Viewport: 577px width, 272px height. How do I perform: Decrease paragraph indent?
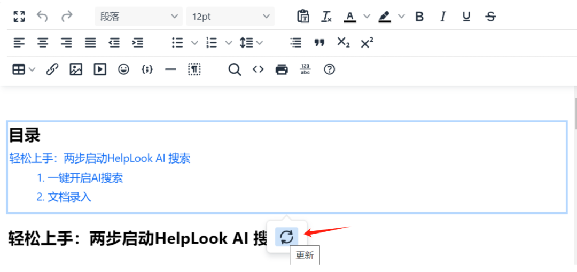pos(114,43)
